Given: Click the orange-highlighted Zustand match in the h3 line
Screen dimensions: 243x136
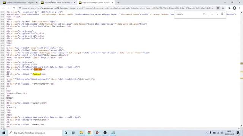Looking at the screenshot, I should coord(38,70).
